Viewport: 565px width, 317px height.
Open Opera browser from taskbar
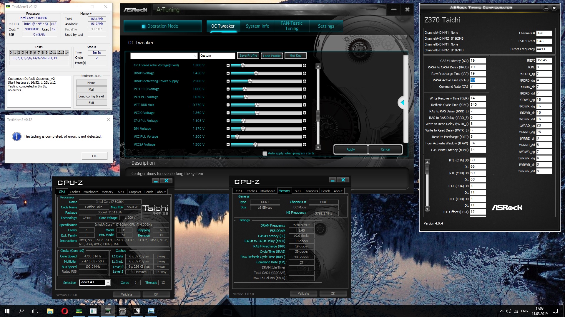click(x=64, y=311)
